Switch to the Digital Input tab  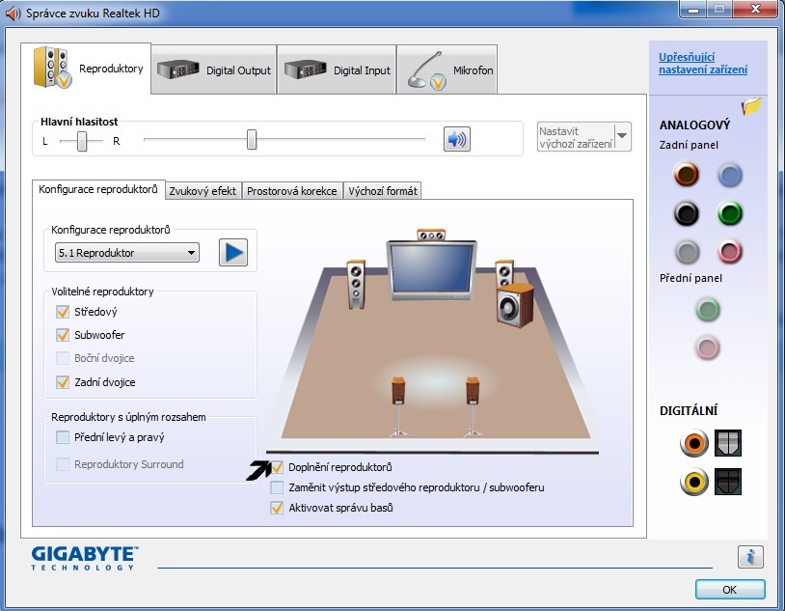click(x=337, y=69)
